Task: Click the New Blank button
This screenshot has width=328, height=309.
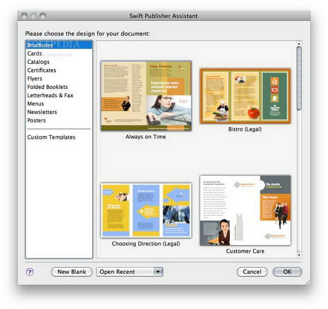Action: coord(72,272)
